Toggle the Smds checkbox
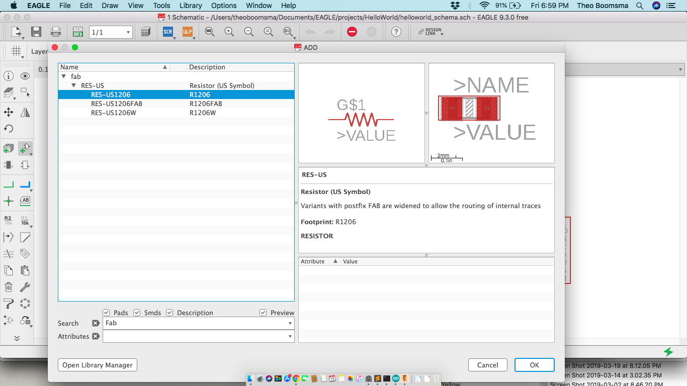This screenshot has height=386, width=687. coord(137,313)
